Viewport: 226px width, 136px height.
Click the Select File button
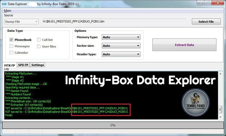tap(206, 22)
